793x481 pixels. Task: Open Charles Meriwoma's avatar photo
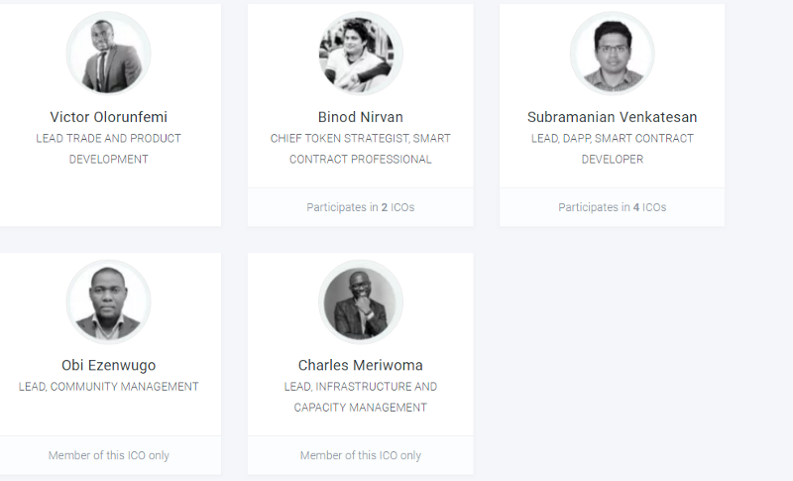360,302
